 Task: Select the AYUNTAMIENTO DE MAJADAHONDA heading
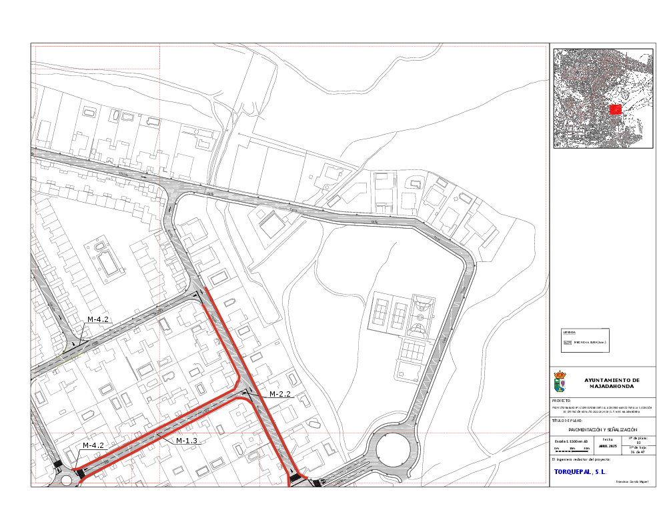coord(612,383)
